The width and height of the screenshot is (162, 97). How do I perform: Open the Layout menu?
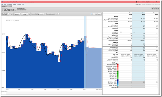(15, 4)
